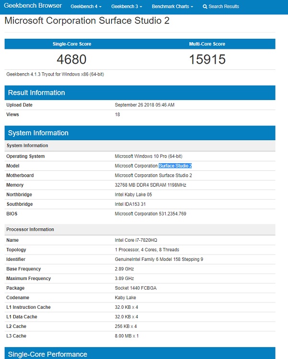Click the L2 Cache label

click(16, 326)
